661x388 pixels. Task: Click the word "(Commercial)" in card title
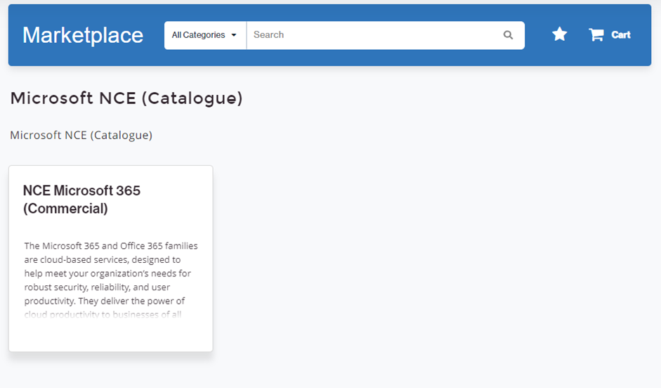tap(65, 209)
